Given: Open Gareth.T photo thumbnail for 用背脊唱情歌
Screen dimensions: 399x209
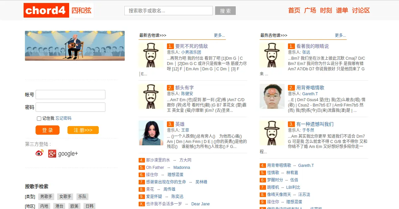Looking at the screenshot, I should click(272, 97).
